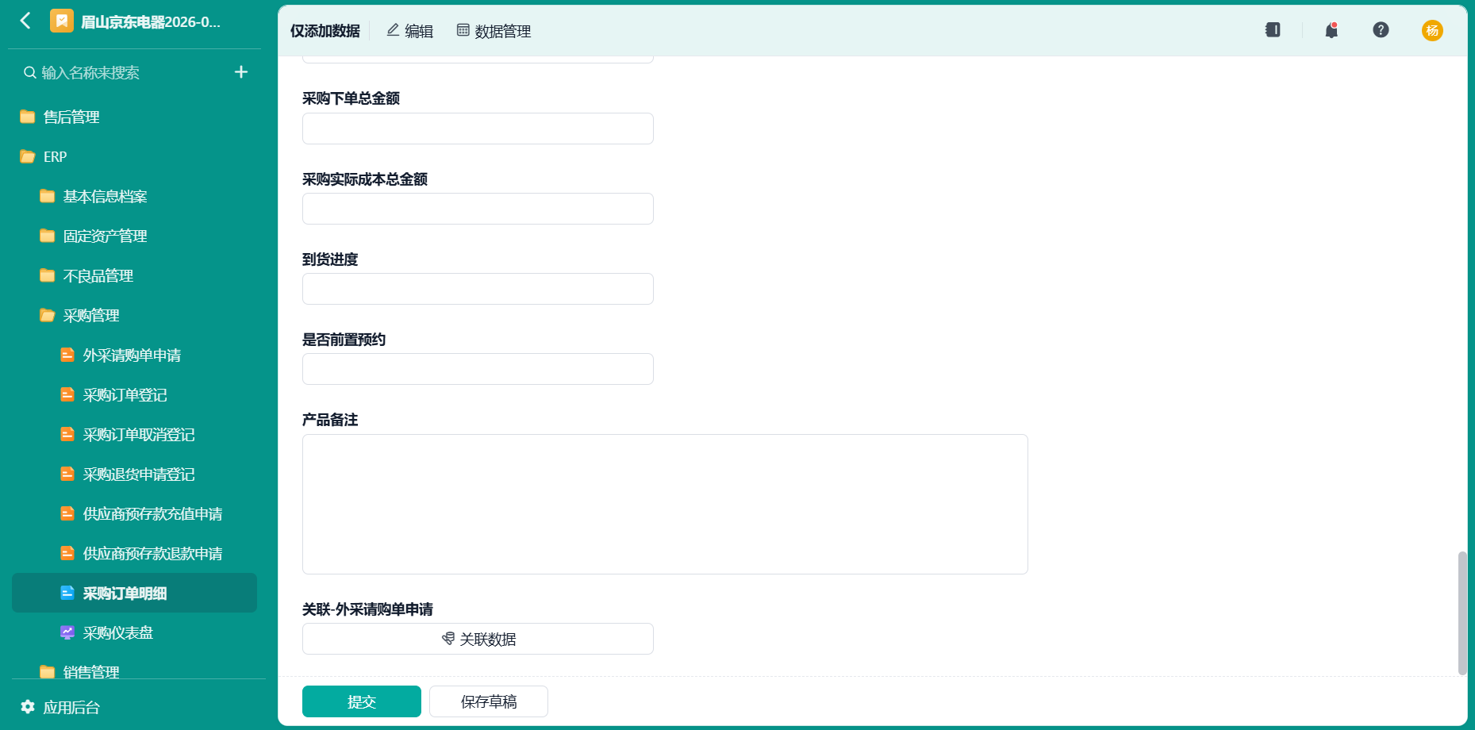Click 不良品管理 folder icon
1475x730 pixels.
coord(48,275)
